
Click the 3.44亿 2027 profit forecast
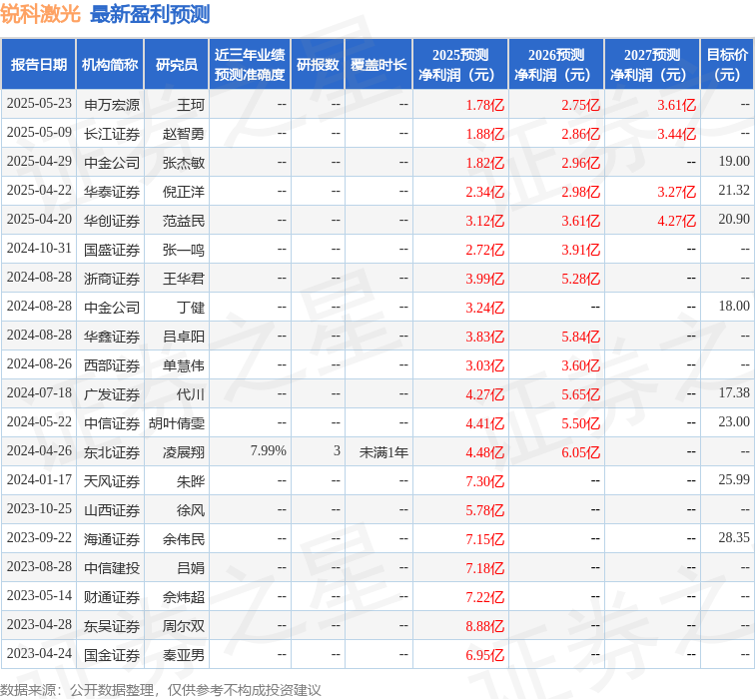pos(676,134)
